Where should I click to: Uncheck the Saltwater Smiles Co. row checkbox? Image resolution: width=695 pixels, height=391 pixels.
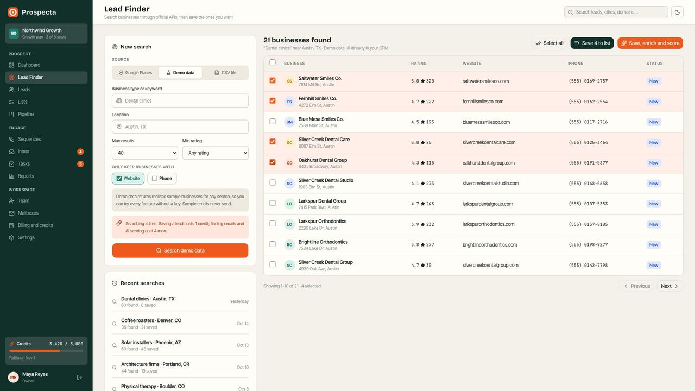pyautogui.click(x=273, y=80)
